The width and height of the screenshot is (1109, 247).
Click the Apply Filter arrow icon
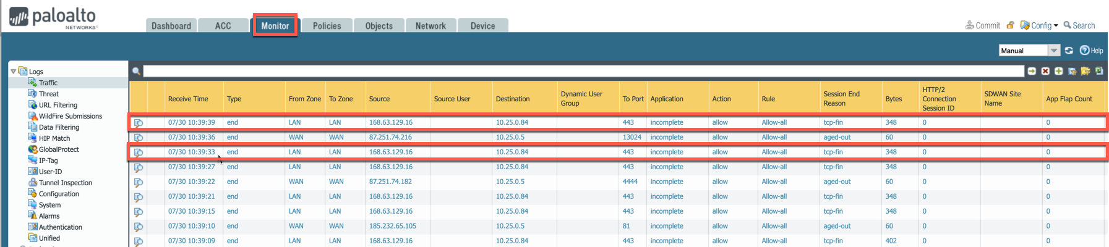1032,71
